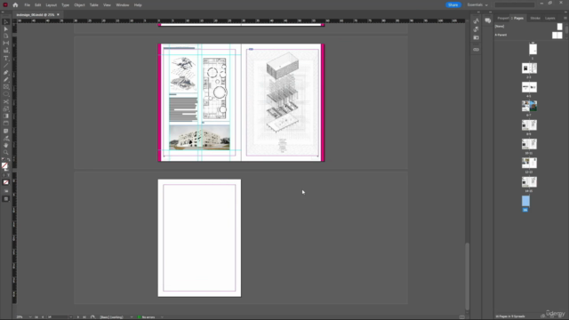Select the Rectangle Frame tool

pyautogui.click(x=6, y=87)
